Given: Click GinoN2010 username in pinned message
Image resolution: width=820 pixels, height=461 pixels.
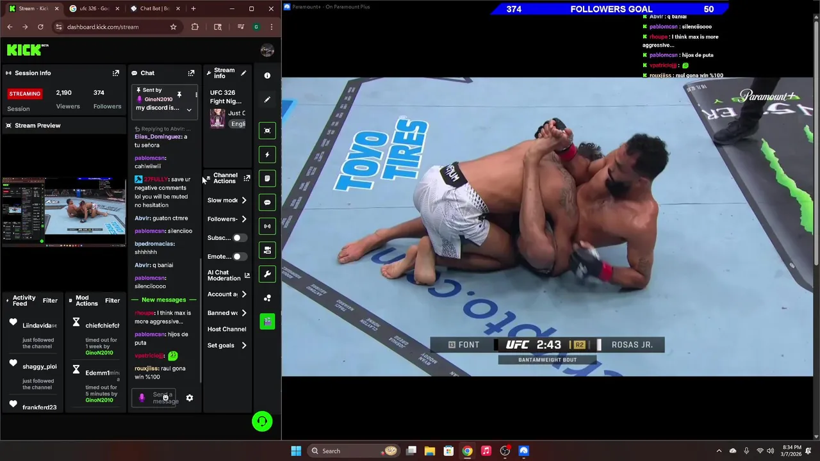Looking at the screenshot, I should coord(158,99).
